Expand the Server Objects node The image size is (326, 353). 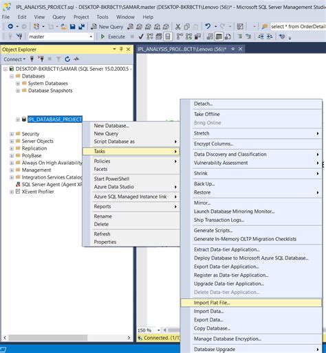[x=12, y=141]
